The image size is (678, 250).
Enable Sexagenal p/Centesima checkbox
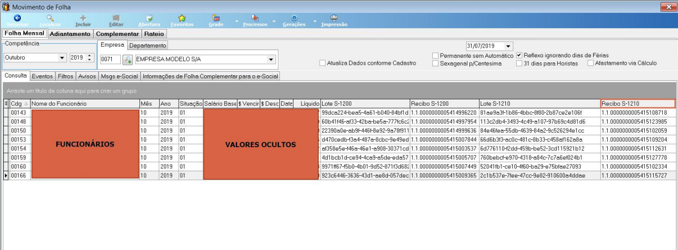tap(435, 63)
